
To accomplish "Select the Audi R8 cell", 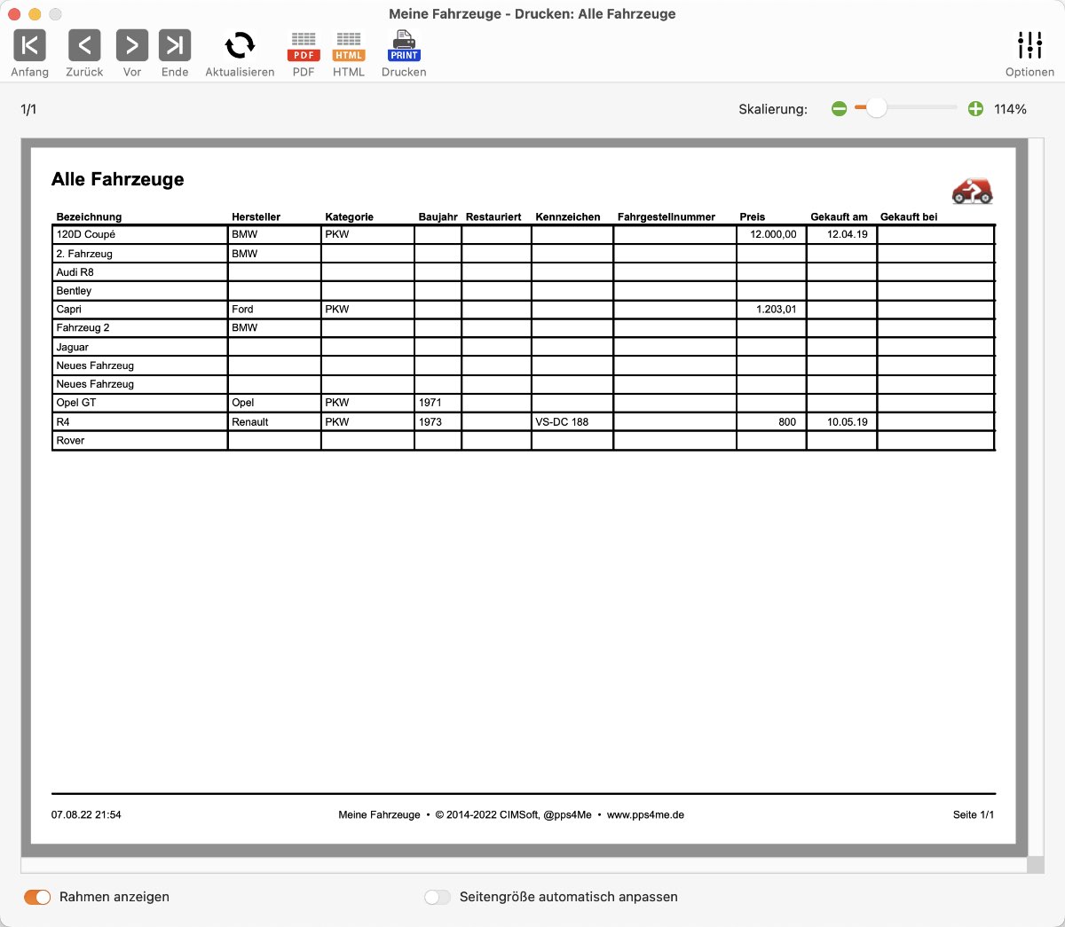I will 140,272.
